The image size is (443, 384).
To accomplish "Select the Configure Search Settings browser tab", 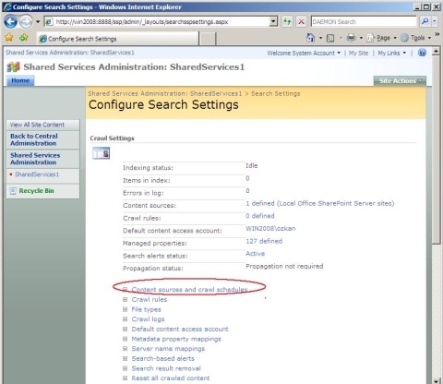I will pos(118,39).
